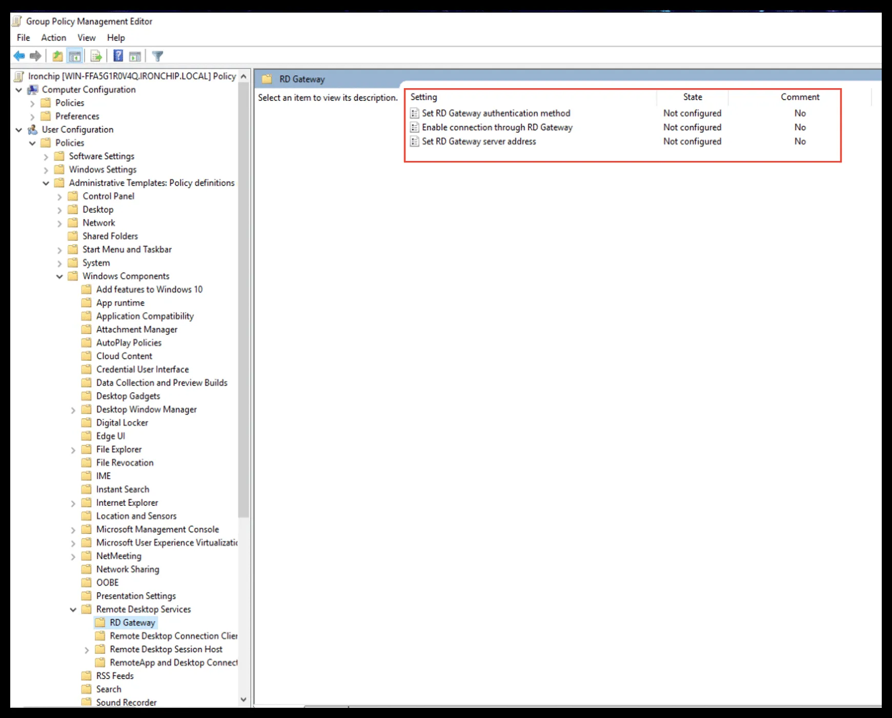Open the Help question mark icon
The image size is (892, 718).
(118, 56)
